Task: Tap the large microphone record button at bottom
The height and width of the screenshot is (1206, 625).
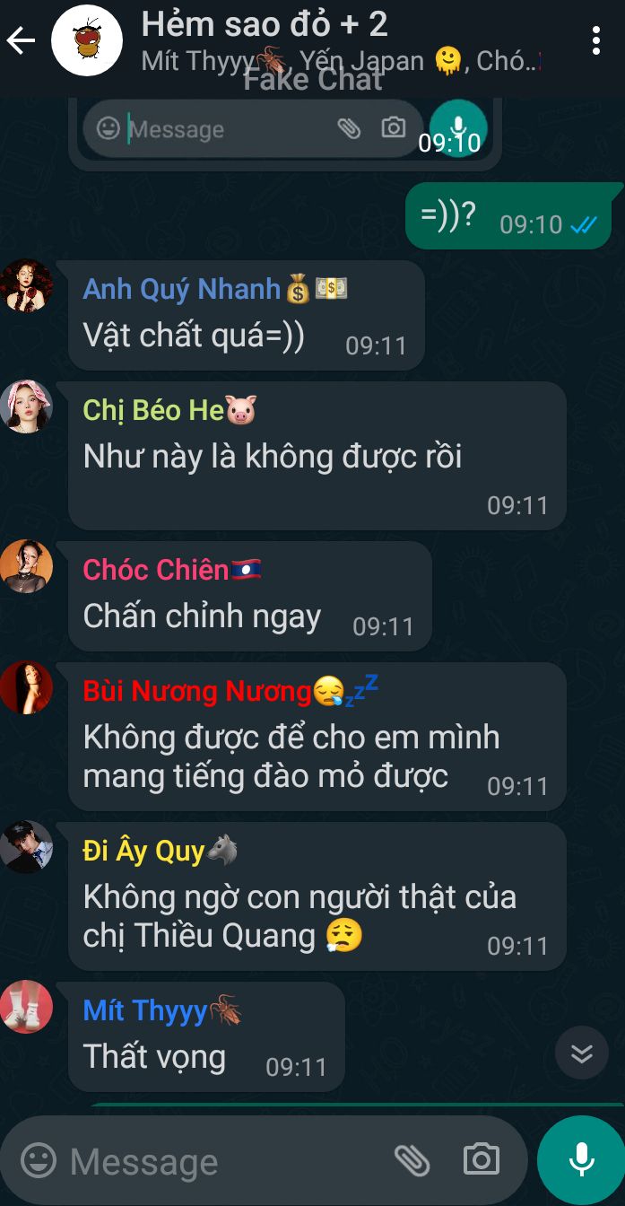Action: [581, 1159]
